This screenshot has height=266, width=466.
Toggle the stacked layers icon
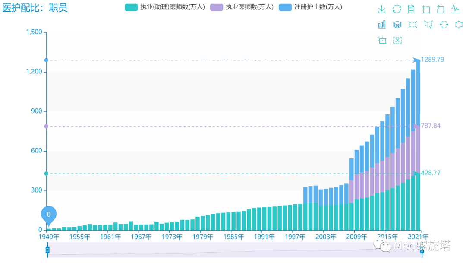(x=397, y=25)
